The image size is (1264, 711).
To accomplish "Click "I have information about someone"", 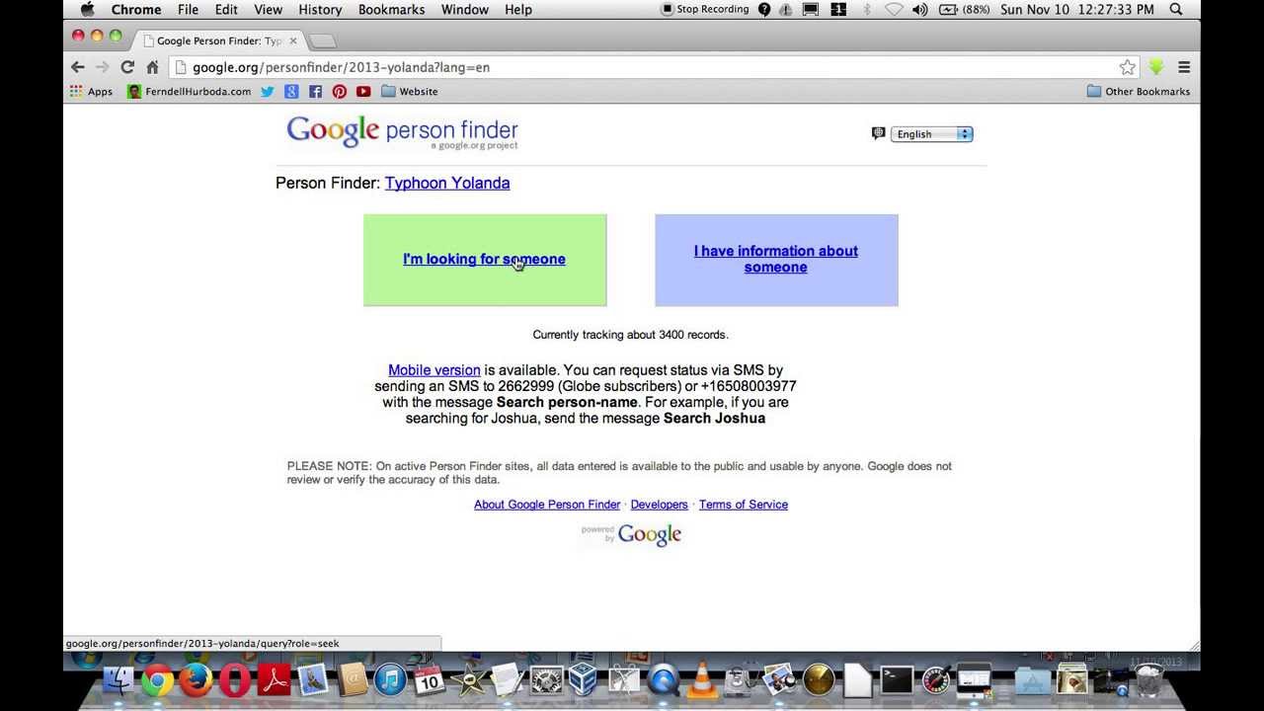I will (x=776, y=259).
